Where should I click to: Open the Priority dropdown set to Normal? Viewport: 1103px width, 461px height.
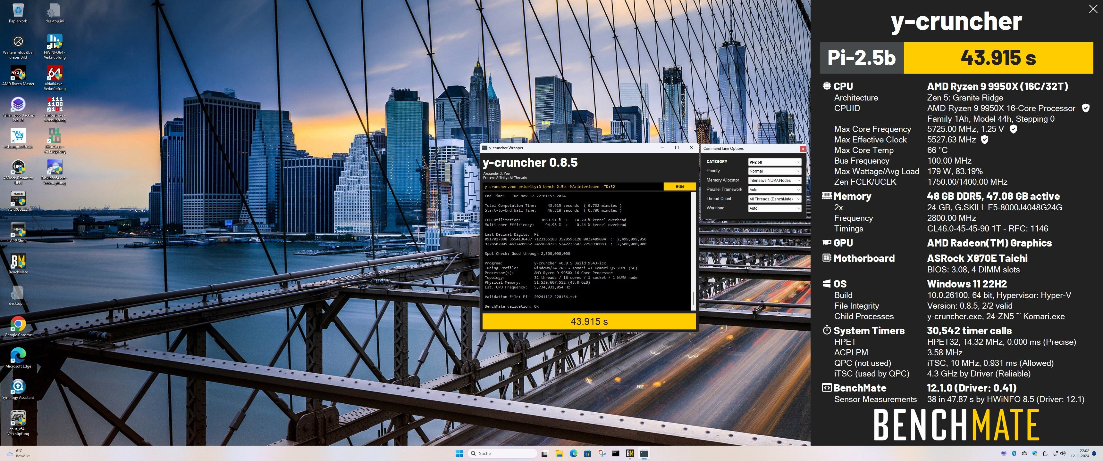pyautogui.click(x=774, y=171)
